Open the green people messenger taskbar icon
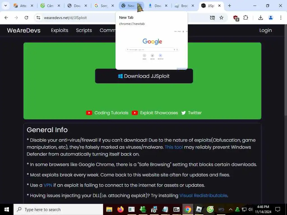 (x=143, y=209)
